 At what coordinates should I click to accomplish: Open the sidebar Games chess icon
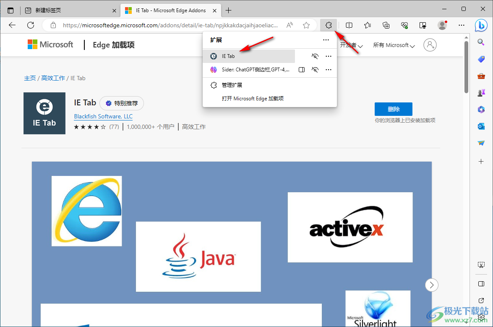point(481,93)
